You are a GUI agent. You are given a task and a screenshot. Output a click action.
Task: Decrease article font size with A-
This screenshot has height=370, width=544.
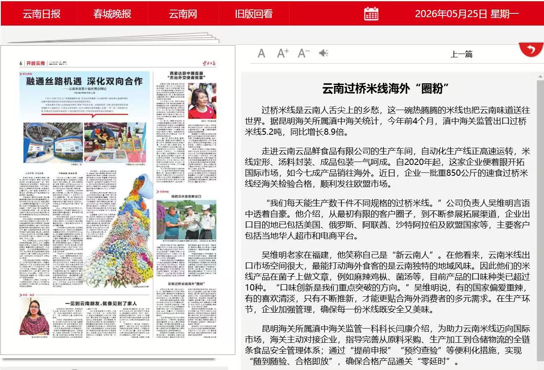tap(304, 53)
